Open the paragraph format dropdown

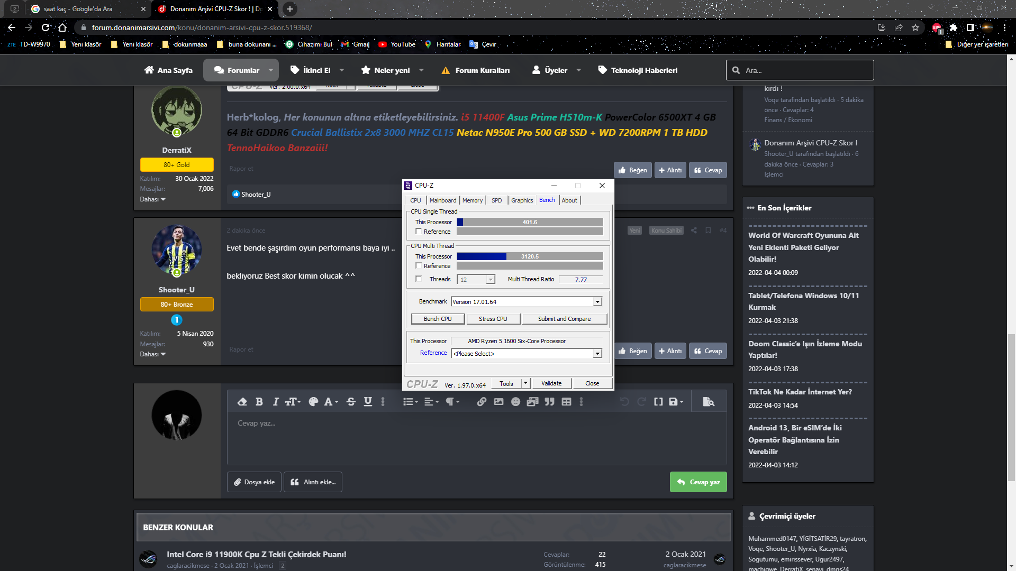[452, 402]
